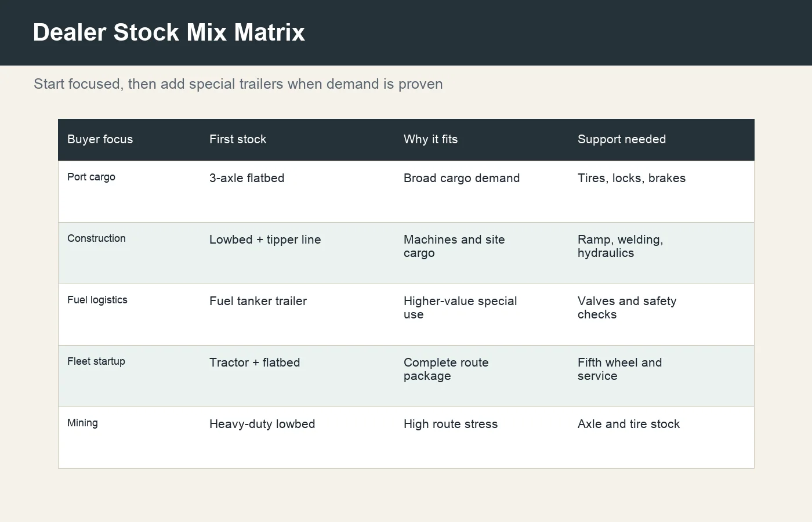Click the 'Tires, locks, brakes' cell
The image size is (812, 522).
tap(632, 178)
